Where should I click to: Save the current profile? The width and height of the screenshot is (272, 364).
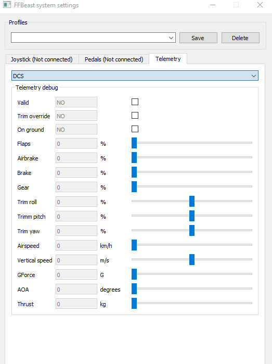click(x=198, y=38)
